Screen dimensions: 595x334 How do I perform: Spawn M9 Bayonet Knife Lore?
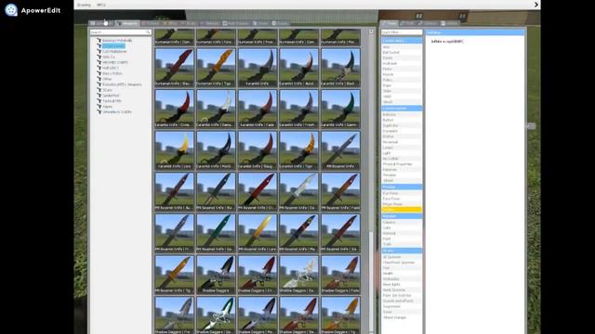[258, 233]
